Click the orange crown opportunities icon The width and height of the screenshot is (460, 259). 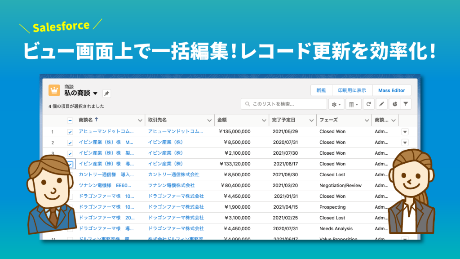(54, 90)
